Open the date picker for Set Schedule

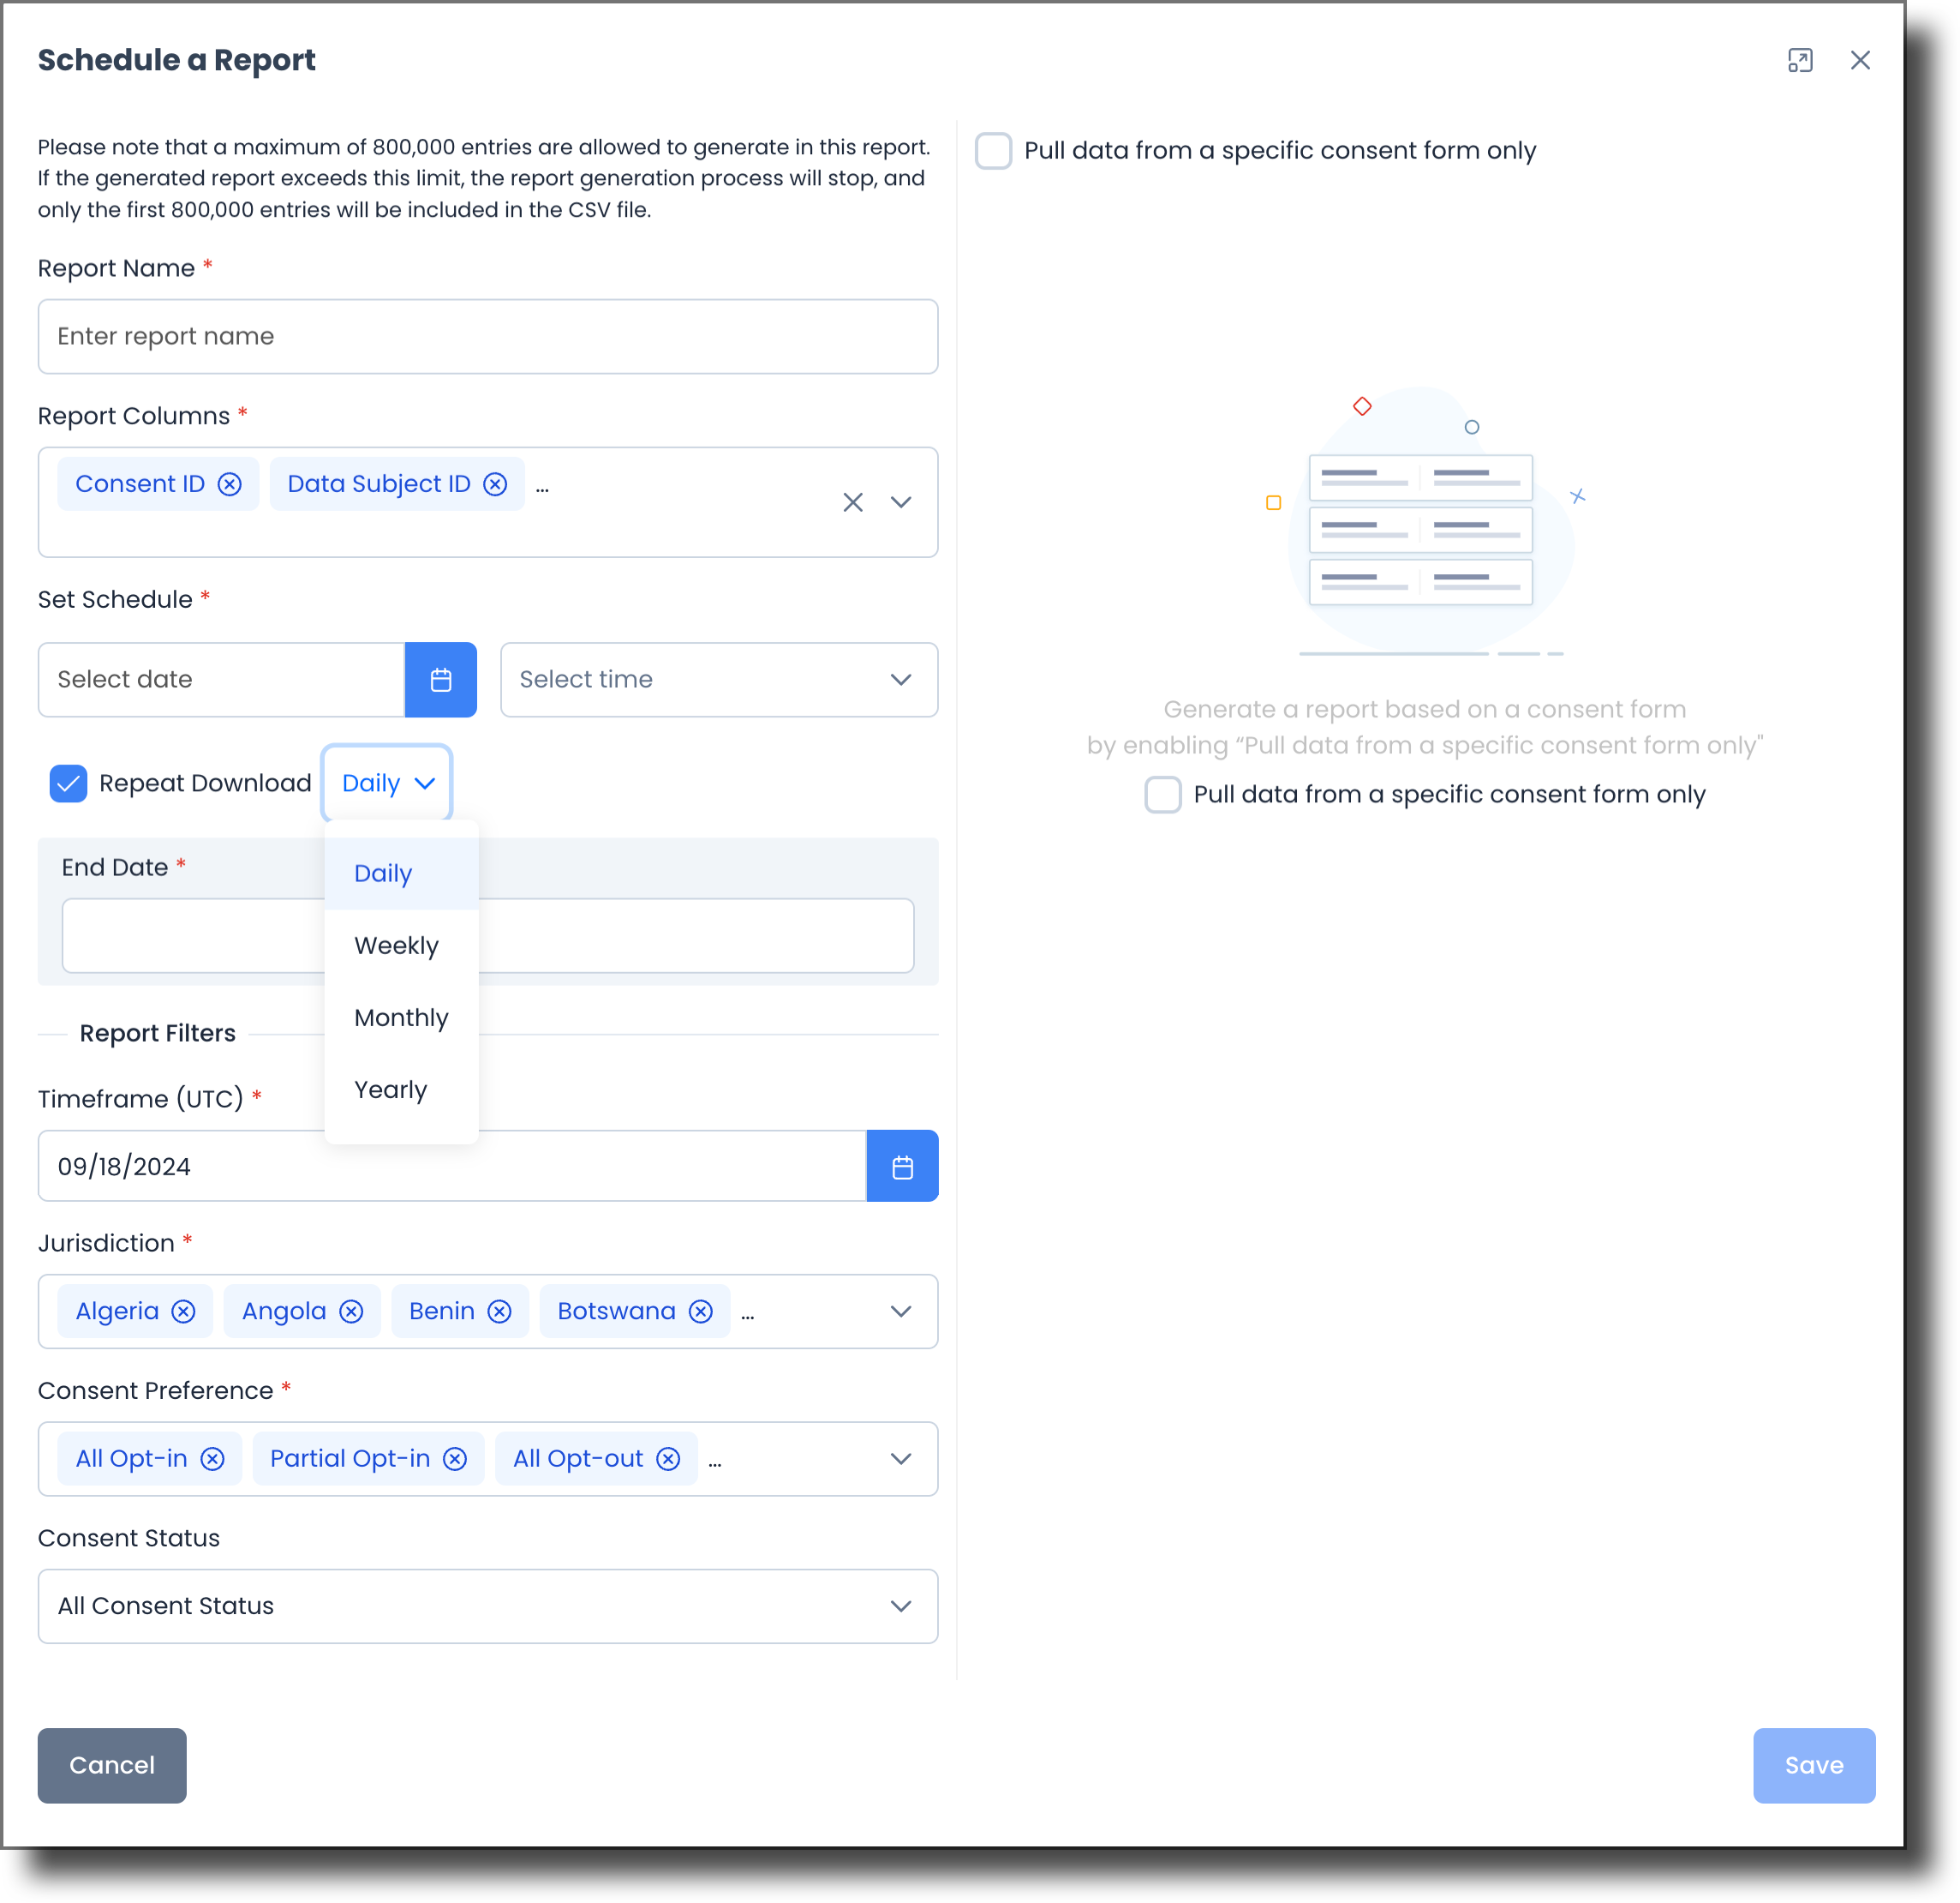coord(441,680)
